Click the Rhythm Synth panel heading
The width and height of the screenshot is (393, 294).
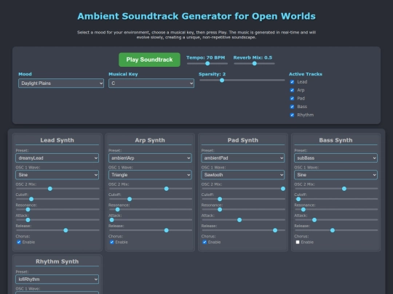[57, 261]
